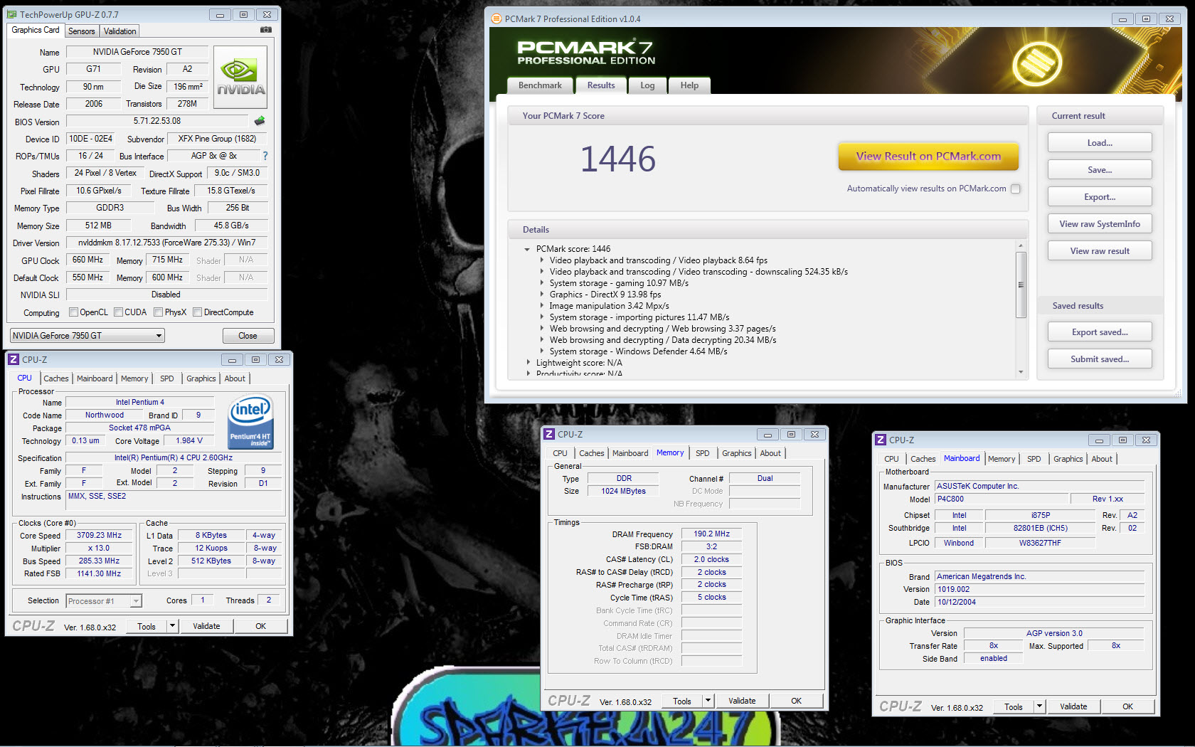Expand the Image manipulation 3.42 Mpx/s detail

pyautogui.click(x=541, y=306)
